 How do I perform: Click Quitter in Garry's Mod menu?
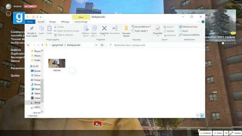(15, 76)
